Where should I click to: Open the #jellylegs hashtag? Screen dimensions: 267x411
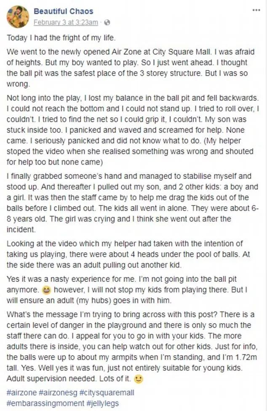click(102, 403)
